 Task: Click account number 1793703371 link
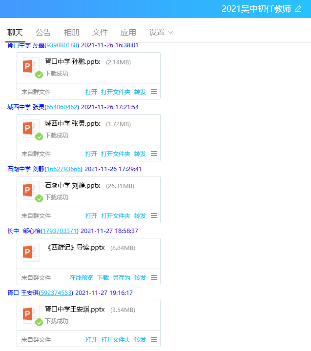pos(60,231)
